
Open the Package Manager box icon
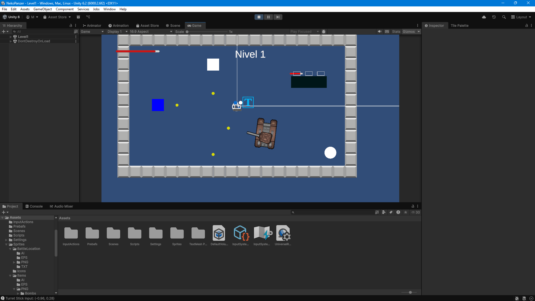click(x=78, y=17)
